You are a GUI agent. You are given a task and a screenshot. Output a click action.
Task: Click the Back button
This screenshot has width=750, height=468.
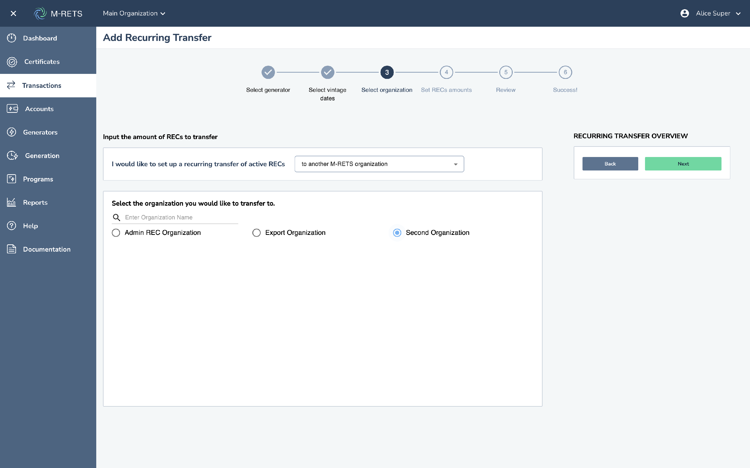pos(610,164)
